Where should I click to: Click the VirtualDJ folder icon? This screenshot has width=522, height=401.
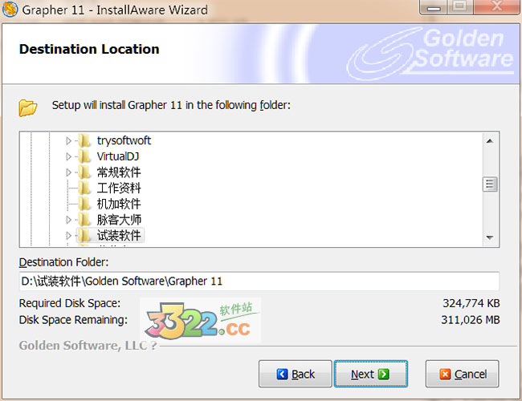(84, 156)
